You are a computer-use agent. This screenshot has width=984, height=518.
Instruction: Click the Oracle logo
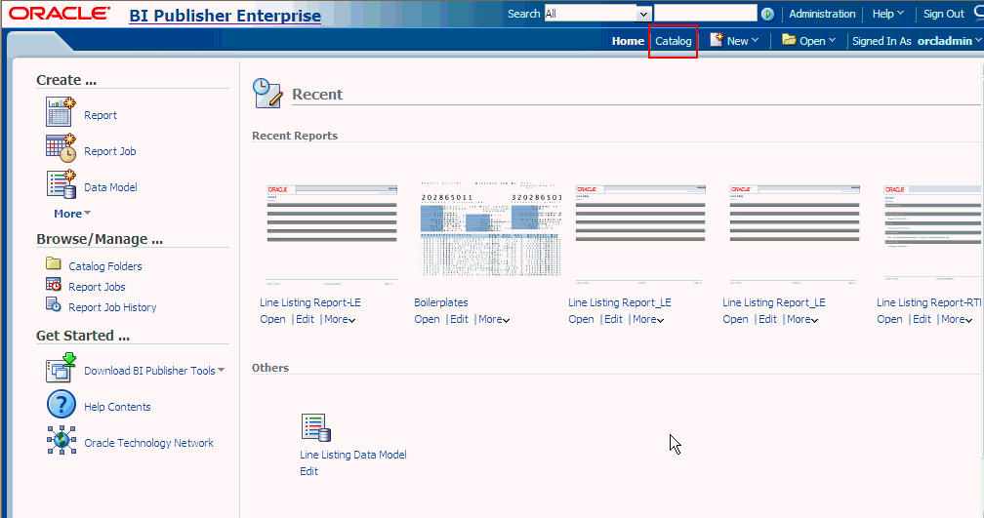pyautogui.click(x=59, y=14)
